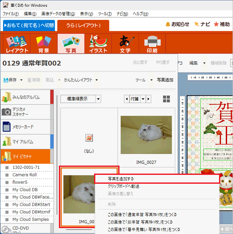Open ヘルプ(H) menu
This screenshot has height=234, width=233.
point(141,14)
